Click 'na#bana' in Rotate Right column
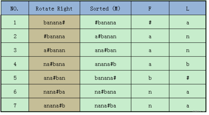The width and height of the screenshot is (209, 115). pyautogui.click(x=54, y=64)
